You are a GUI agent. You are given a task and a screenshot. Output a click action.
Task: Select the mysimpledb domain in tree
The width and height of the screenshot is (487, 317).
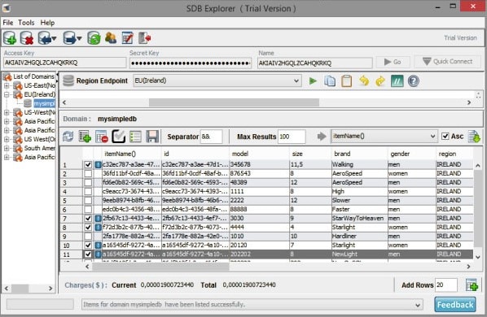(x=44, y=103)
